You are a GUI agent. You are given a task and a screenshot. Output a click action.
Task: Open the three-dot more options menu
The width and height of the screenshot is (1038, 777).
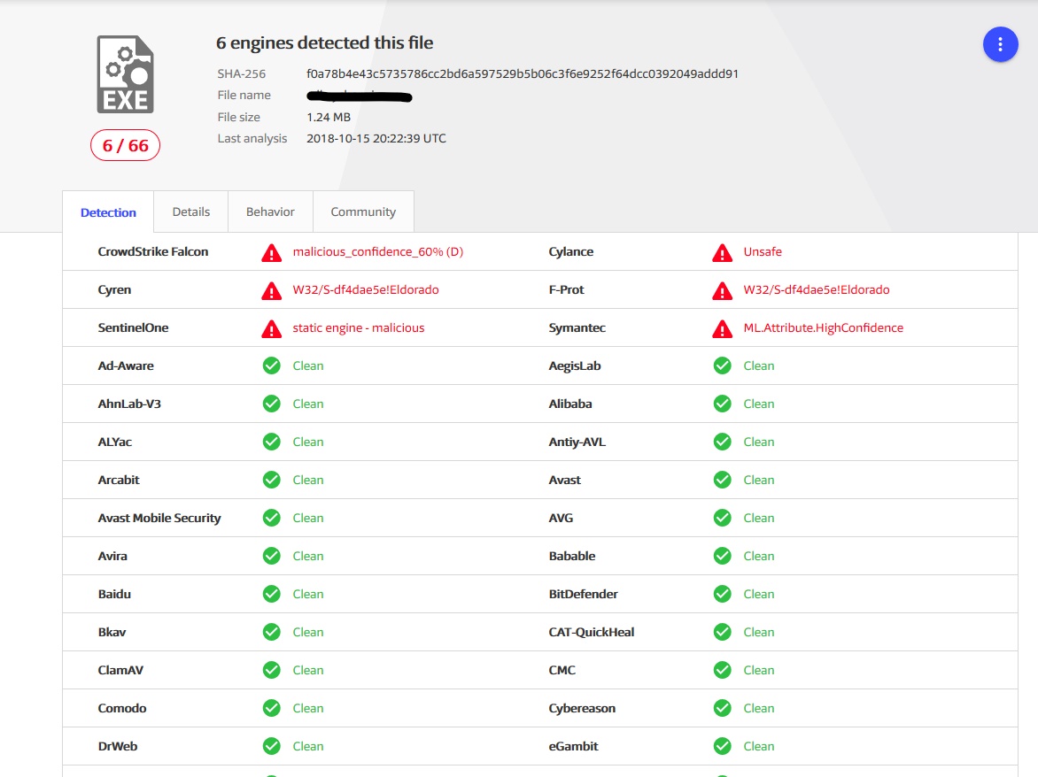pos(1000,44)
